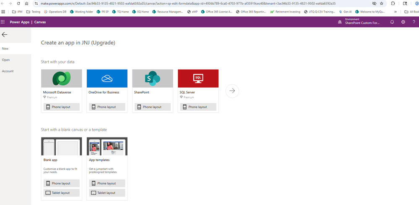The height and width of the screenshot is (205, 419).
Task: Select Account in the left menu
Action: (16, 71)
